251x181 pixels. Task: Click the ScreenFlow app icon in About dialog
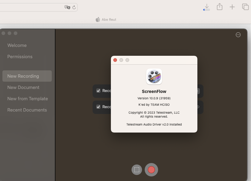154,76
